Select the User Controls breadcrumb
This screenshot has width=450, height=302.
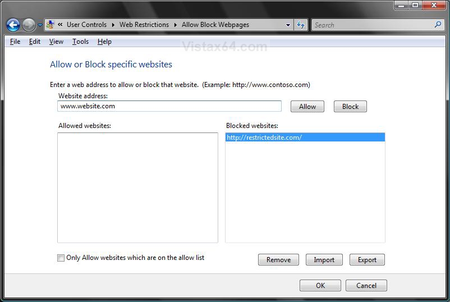click(86, 25)
